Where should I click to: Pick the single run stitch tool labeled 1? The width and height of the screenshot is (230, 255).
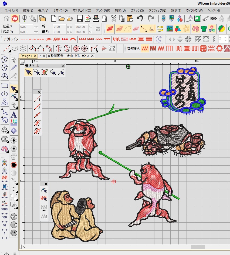pyautogui.click(x=37, y=99)
